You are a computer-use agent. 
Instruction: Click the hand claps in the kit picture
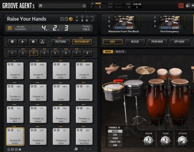(x=112, y=68)
